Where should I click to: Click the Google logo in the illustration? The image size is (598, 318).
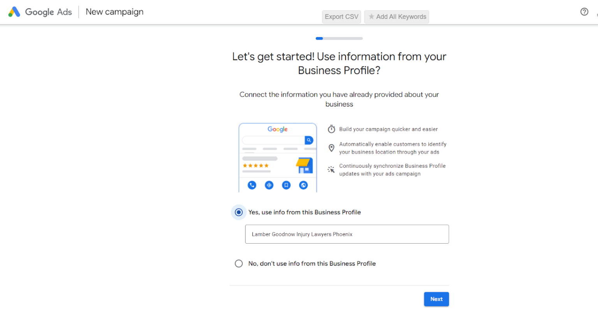coord(278,129)
